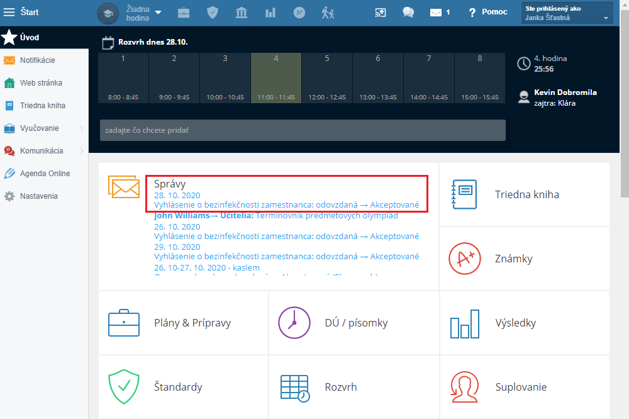The height and width of the screenshot is (419, 629).
Task: Open the briefcase icon in top bar
Action: click(184, 13)
